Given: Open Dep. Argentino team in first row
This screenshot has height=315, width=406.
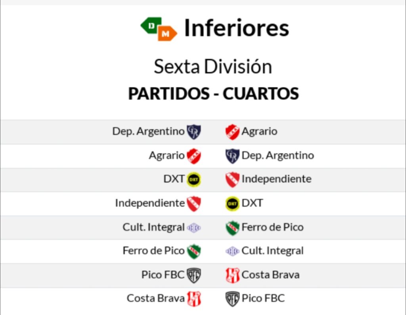Looking at the screenshot, I should [x=148, y=131].
